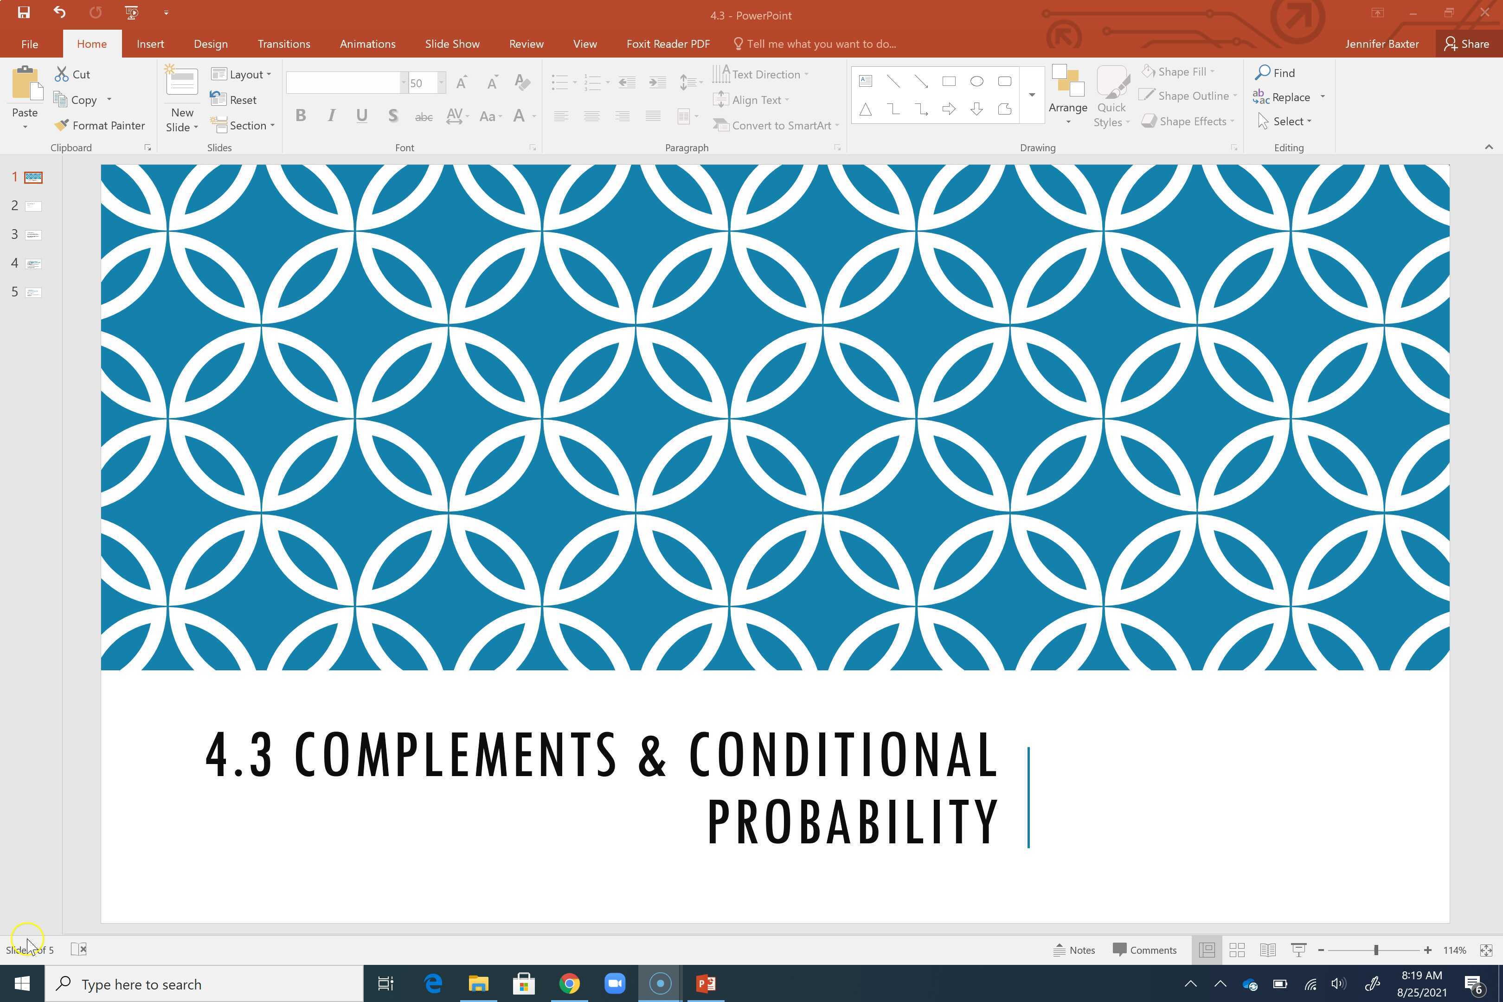Click the Share button

pyautogui.click(x=1466, y=44)
